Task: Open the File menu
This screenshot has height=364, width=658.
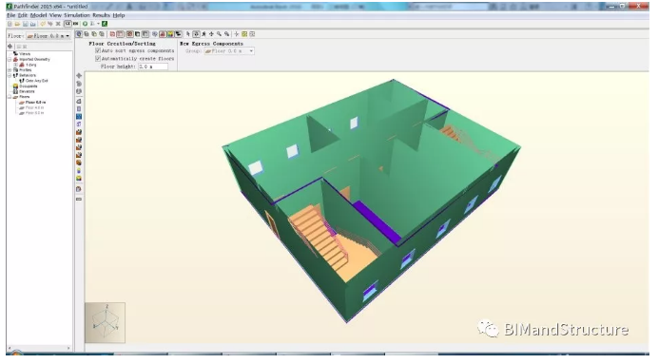Action: click(11, 15)
